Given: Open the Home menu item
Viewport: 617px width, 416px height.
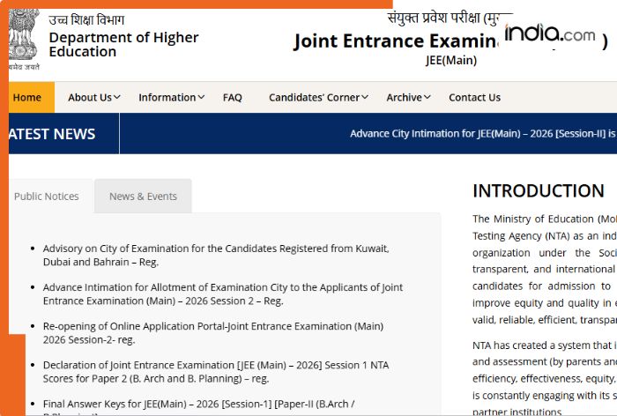Looking at the screenshot, I should click(x=27, y=97).
